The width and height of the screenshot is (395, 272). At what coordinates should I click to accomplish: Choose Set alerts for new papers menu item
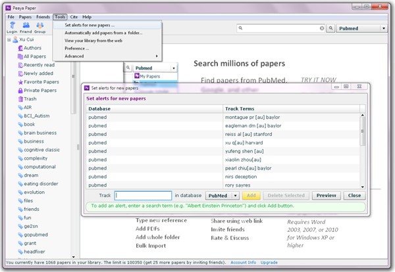(107, 25)
